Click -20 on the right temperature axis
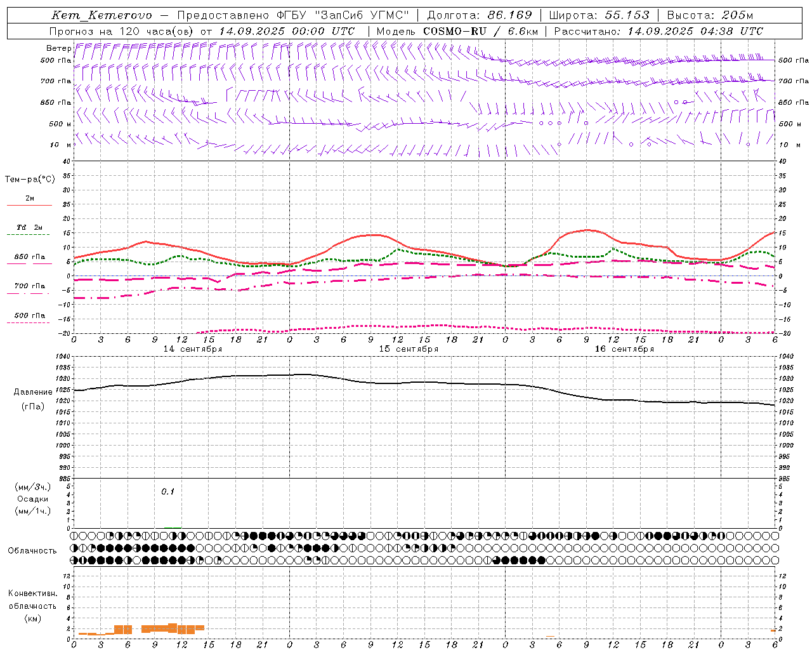The width and height of the screenshot is (812, 650). tap(783, 333)
